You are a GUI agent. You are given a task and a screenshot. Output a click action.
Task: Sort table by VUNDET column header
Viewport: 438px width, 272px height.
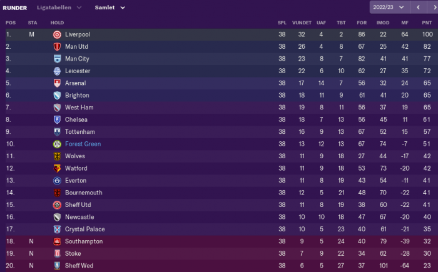coord(302,23)
